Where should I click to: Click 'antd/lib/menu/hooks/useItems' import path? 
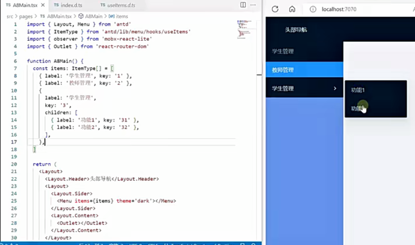click(146, 31)
